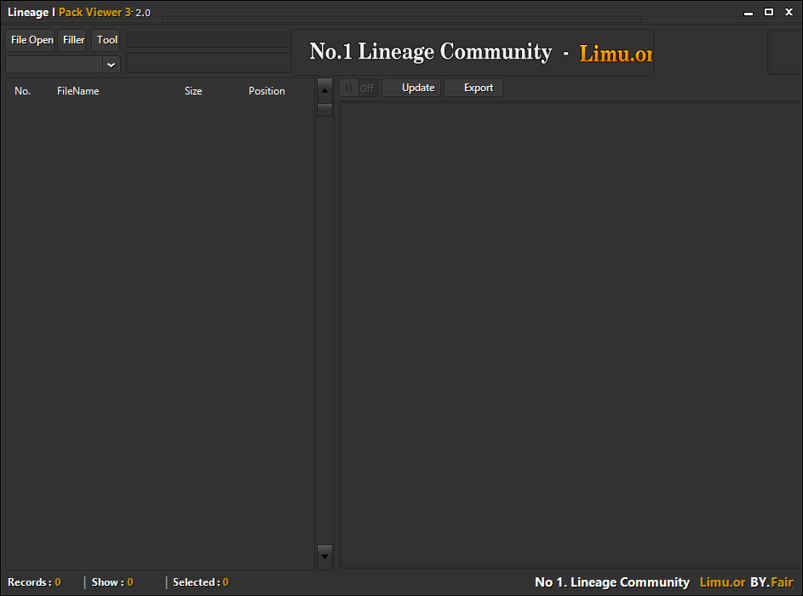Maximize the Pack Viewer window
Screen dimensions: 803x596
pyautogui.click(x=769, y=12)
